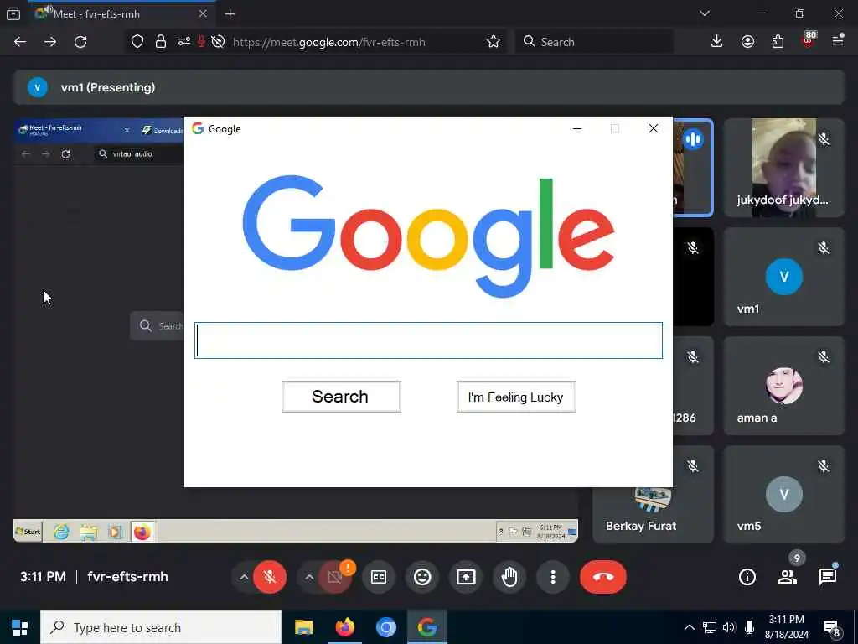This screenshot has width=858, height=644.
Task: Click red extension badge showing 80
Action: 809,40
